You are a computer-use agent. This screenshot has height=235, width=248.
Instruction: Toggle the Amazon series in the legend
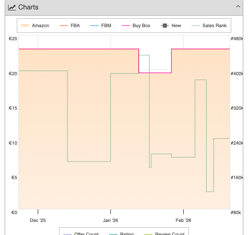35,26
